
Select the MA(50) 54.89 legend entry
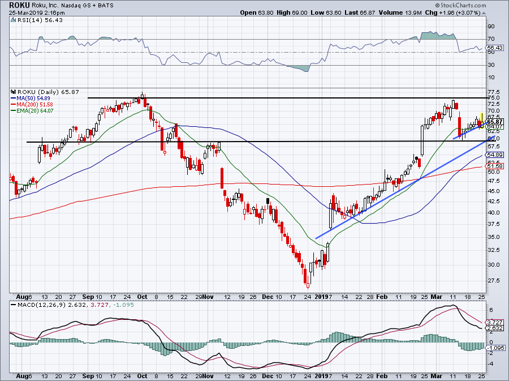pos(31,98)
